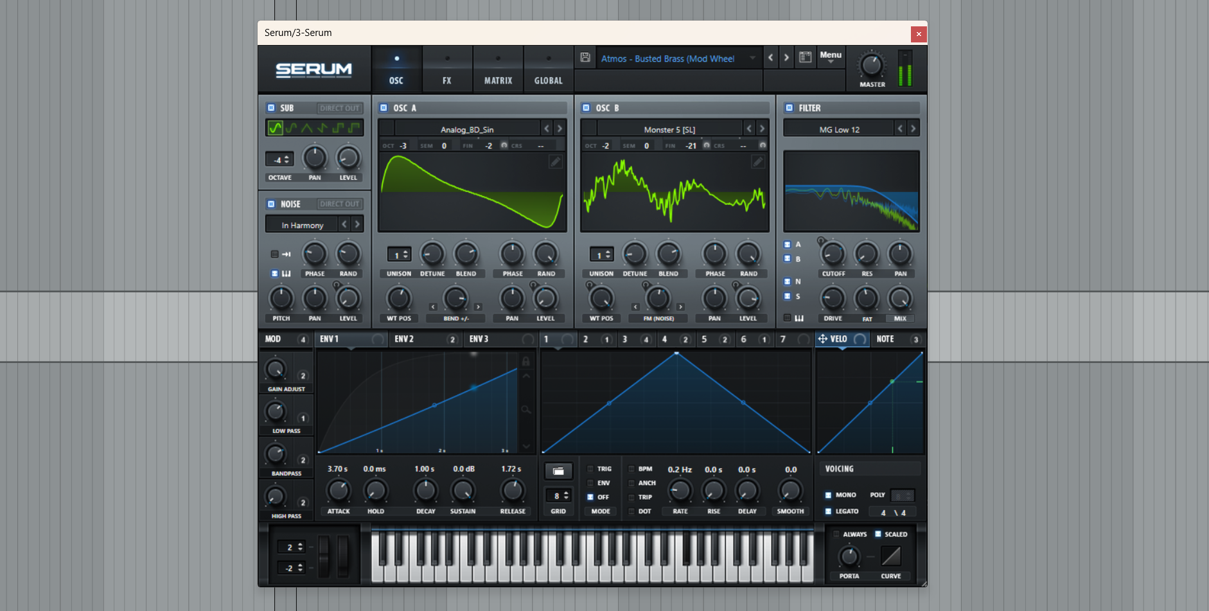Go to next OSC A wavetable
This screenshot has height=611, width=1209.
coord(560,128)
